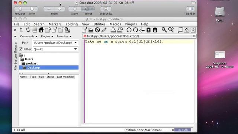Open the Select tool dropdown arrow in Preview

92,9
